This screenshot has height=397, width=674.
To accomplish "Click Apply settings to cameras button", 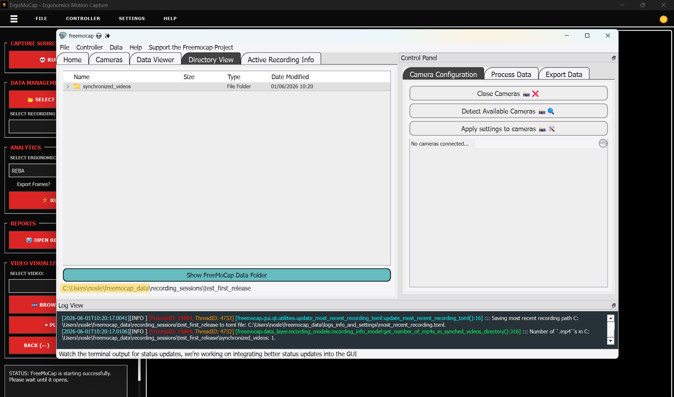I will 508,129.
